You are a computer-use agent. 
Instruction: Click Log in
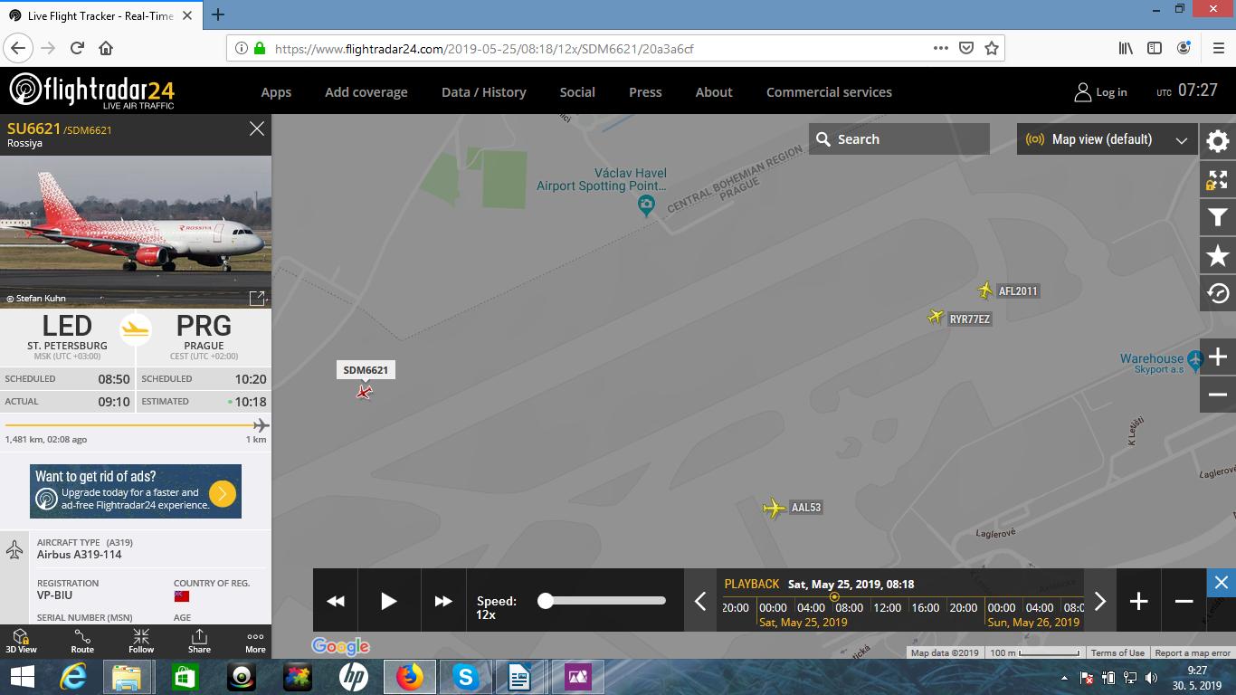click(1100, 92)
